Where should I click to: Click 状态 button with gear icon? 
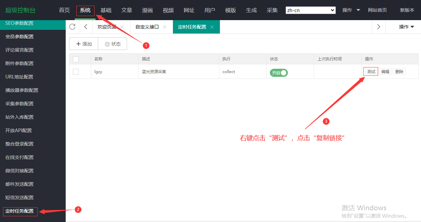click(x=113, y=44)
